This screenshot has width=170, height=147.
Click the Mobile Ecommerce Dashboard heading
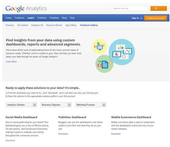pos(131,117)
